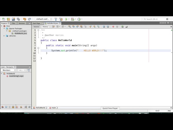The image size is (173, 130).
Task: Click the Find Selection magnifier icon
Action: tap(69, 27)
